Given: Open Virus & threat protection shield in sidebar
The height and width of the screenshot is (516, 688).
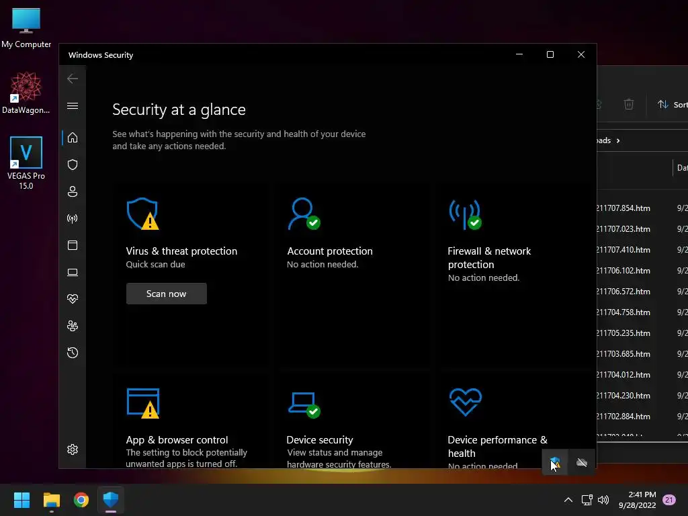Looking at the screenshot, I should (x=73, y=165).
